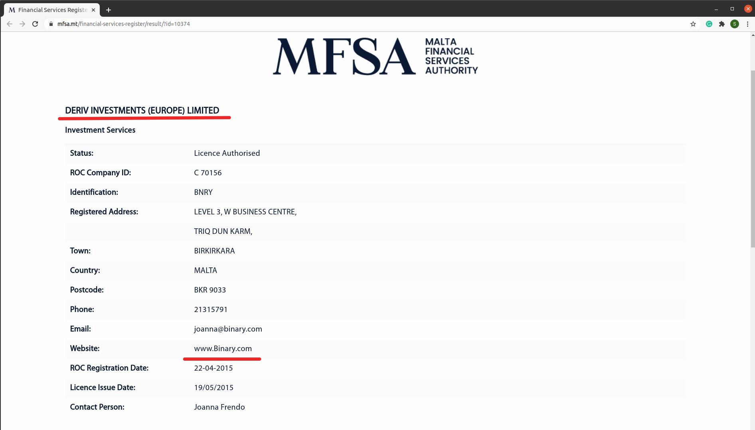Click the Registered Address: label
The image size is (755, 430).
(x=104, y=212)
